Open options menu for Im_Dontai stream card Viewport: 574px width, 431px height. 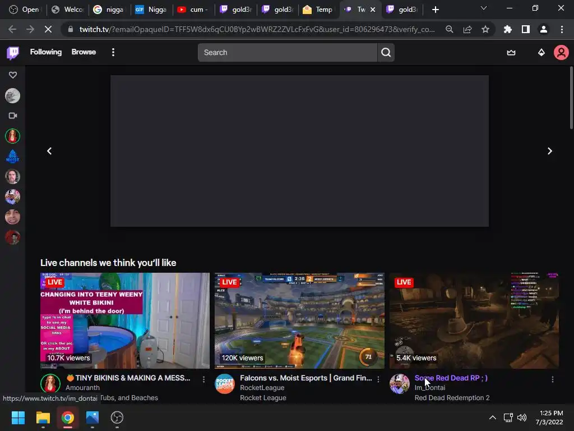[x=552, y=379]
